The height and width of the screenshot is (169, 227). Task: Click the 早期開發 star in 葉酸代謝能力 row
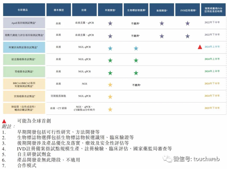click(x=110, y=36)
